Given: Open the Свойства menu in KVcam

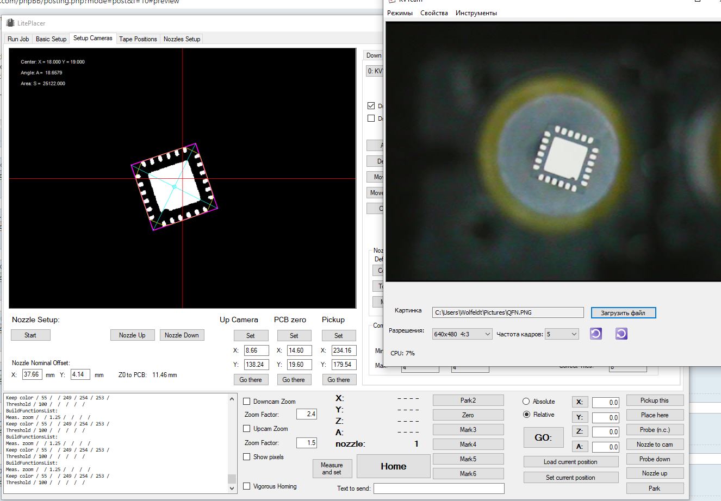Looking at the screenshot, I should (x=434, y=13).
